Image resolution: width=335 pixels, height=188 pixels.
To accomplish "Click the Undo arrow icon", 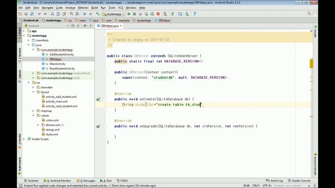I will [x=39, y=14].
